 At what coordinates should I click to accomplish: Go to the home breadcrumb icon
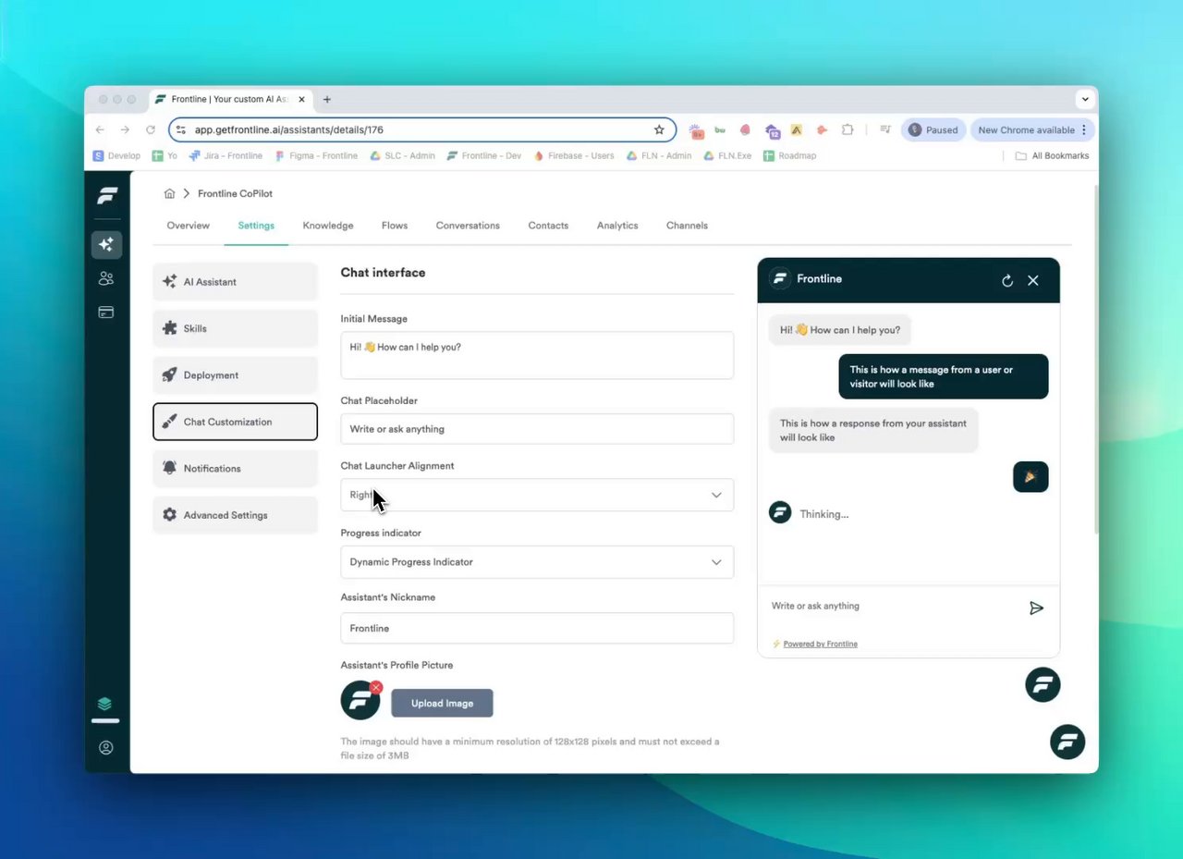(x=169, y=193)
